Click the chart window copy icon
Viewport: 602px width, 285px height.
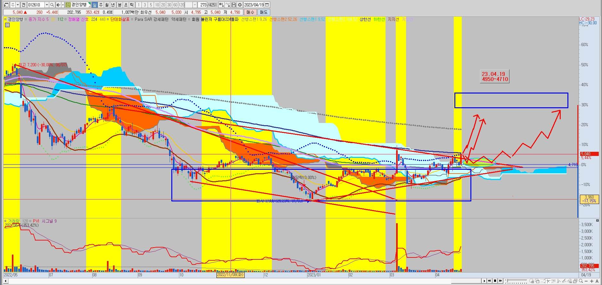pos(575,281)
